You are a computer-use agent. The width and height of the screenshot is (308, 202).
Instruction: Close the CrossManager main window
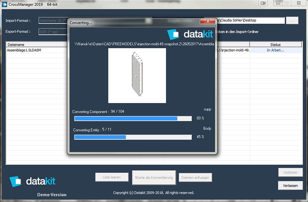point(299,3)
